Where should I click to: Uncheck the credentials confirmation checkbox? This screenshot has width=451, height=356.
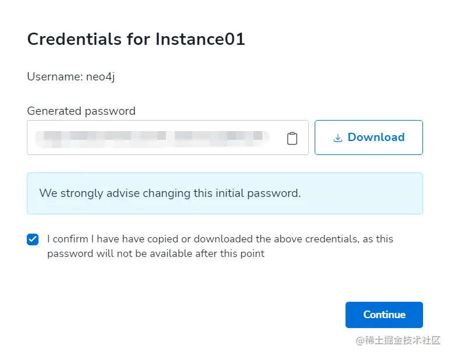point(33,239)
